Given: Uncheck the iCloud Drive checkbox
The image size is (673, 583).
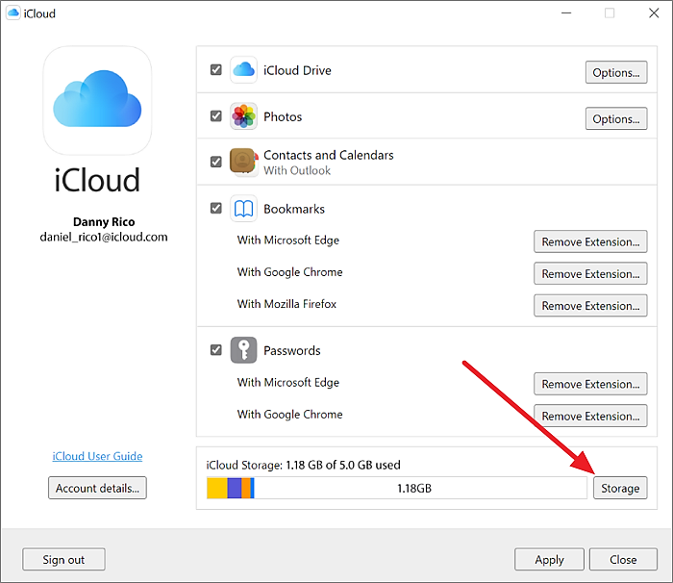Looking at the screenshot, I should pyautogui.click(x=216, y=70).
